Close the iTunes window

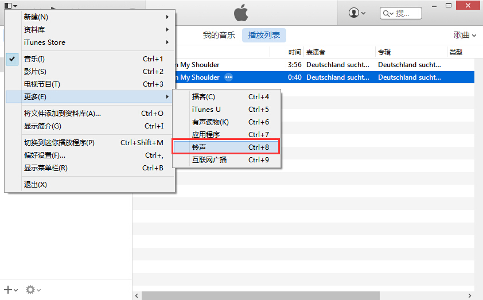click(x=468, y=6)
